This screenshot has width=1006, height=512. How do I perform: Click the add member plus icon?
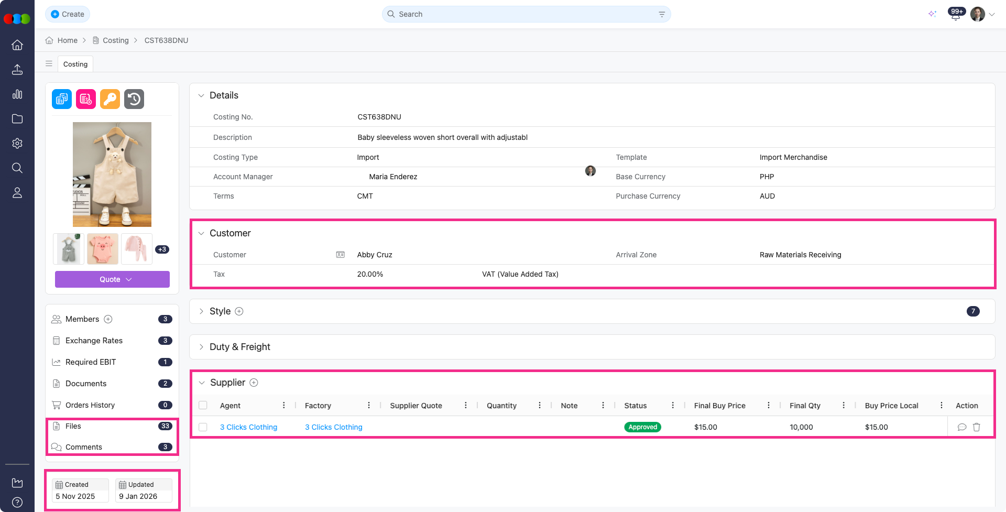pyautogui.click(x=108, y=319)
